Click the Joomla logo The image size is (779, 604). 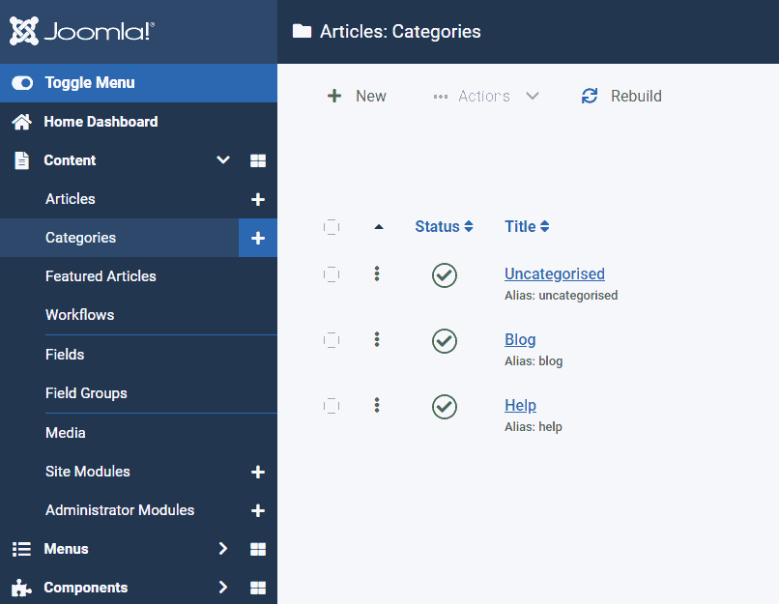[82, 31]
